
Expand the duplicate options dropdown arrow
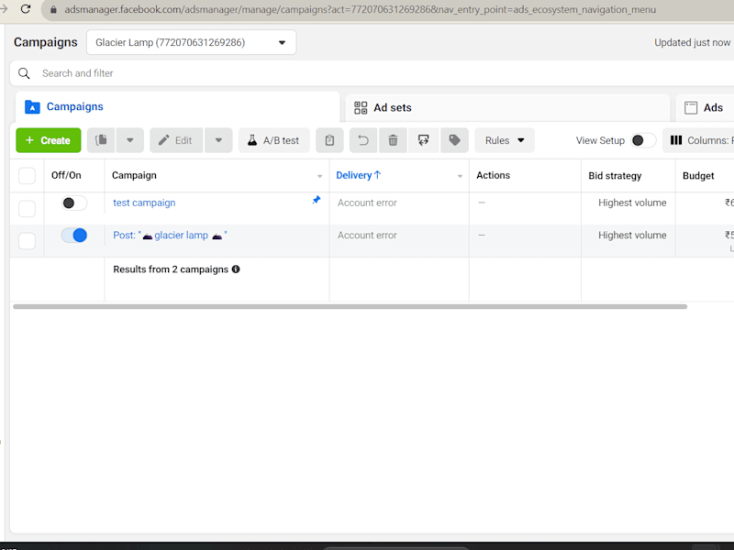pos(130,140)
